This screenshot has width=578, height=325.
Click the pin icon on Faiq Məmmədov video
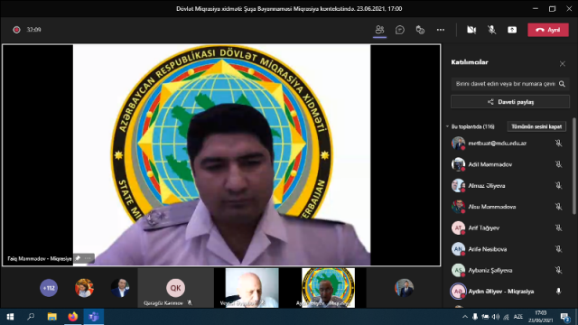pos(78,258)
